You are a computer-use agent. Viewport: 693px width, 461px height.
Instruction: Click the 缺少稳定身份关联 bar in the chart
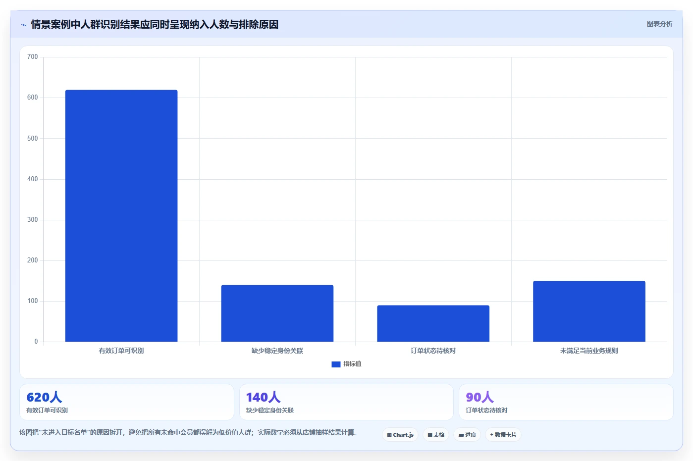[x=277, y=313]
